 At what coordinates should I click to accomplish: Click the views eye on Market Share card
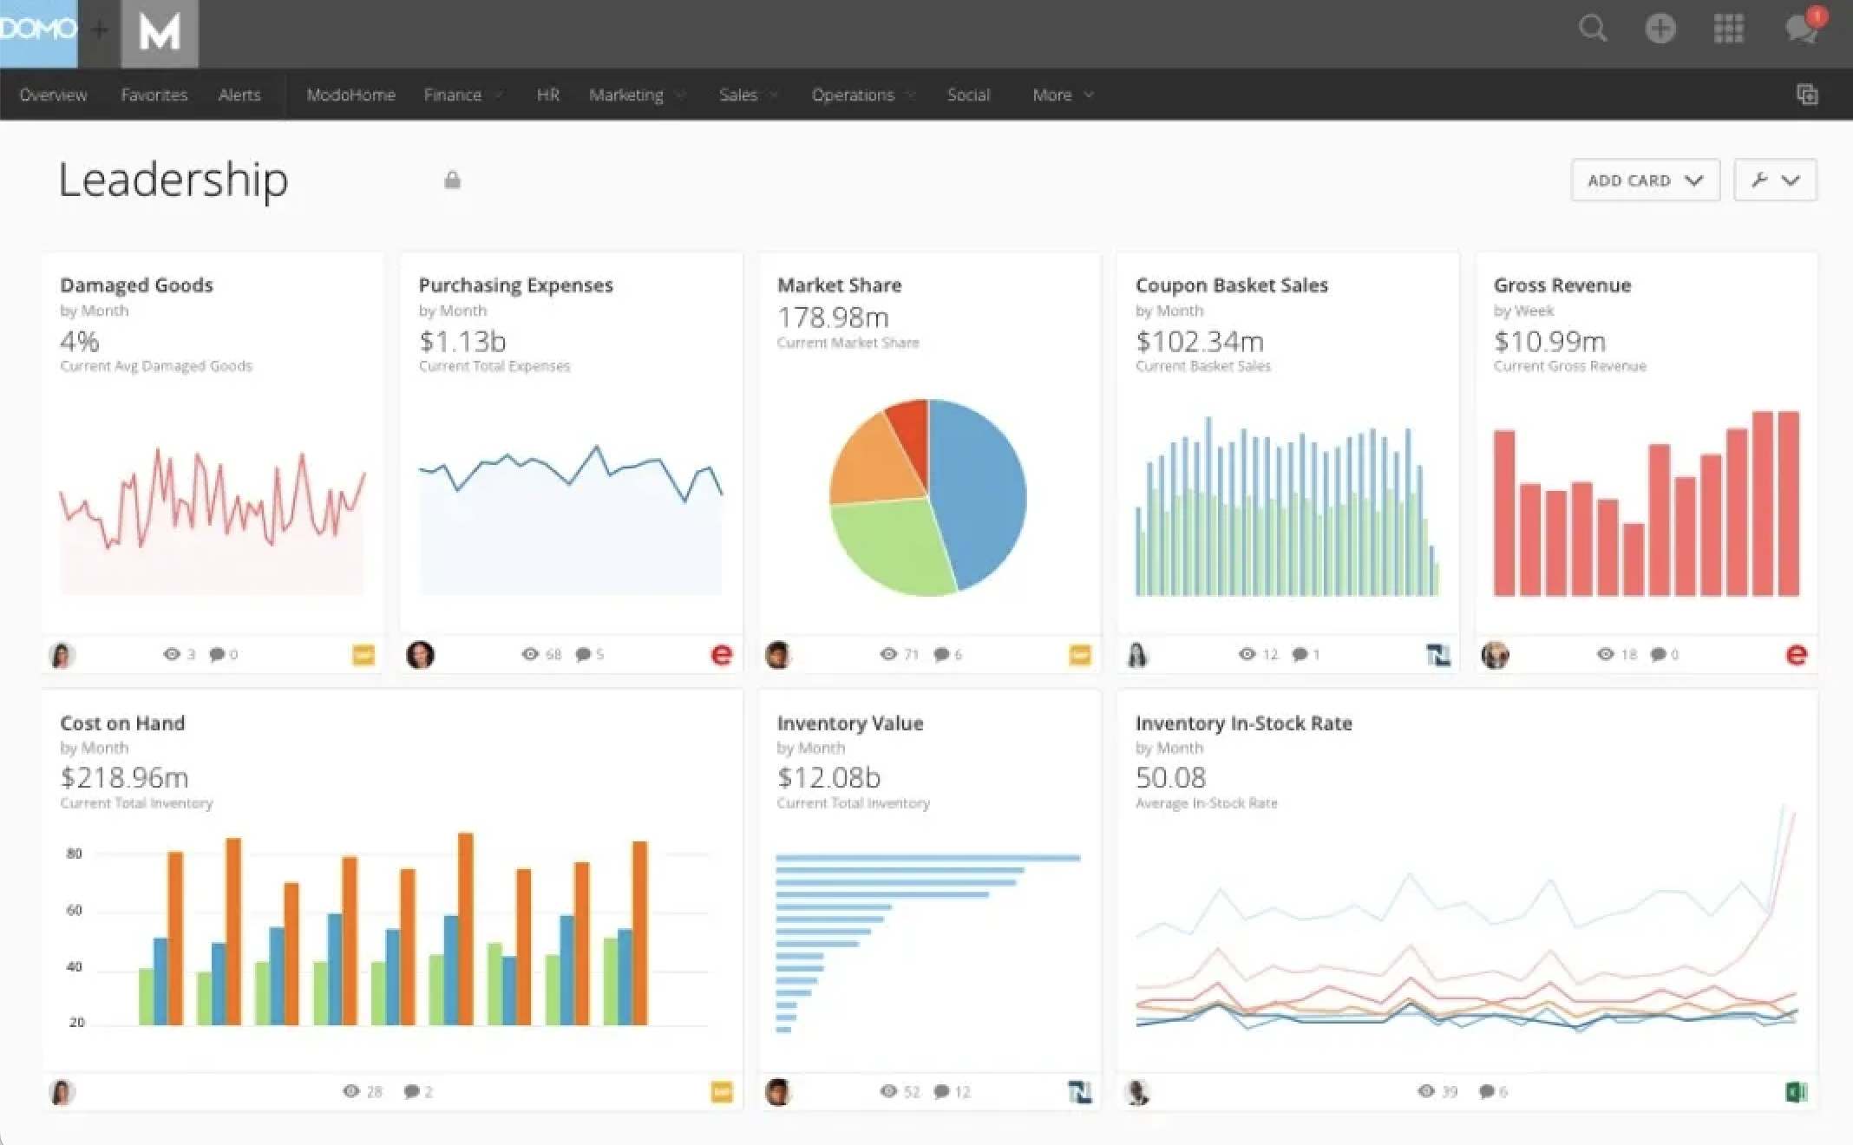pos(888,654)
